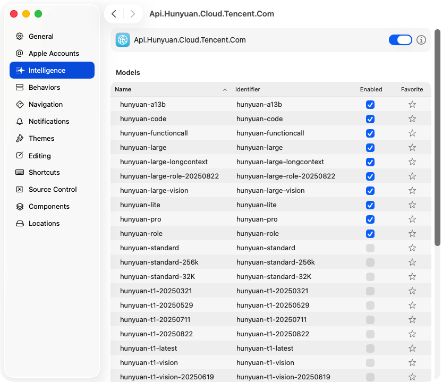
Task: Mark hunyuan-lite as favorite
Action: click(412, 205)
